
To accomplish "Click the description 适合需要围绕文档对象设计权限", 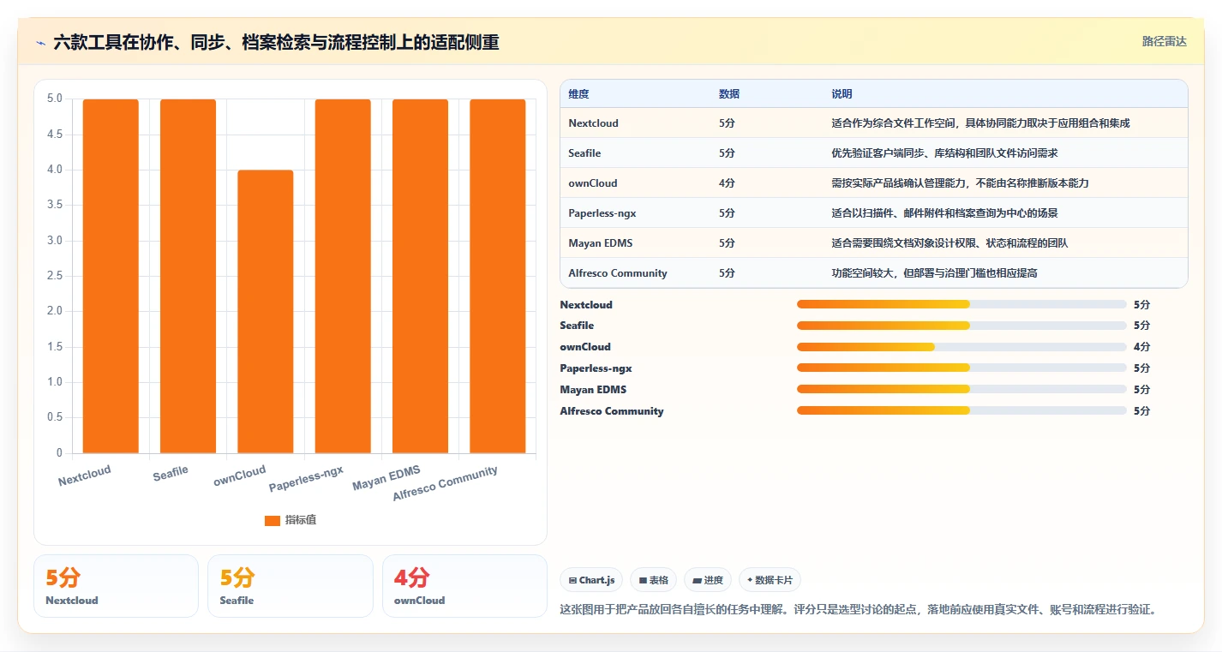I will click(949, 243).
